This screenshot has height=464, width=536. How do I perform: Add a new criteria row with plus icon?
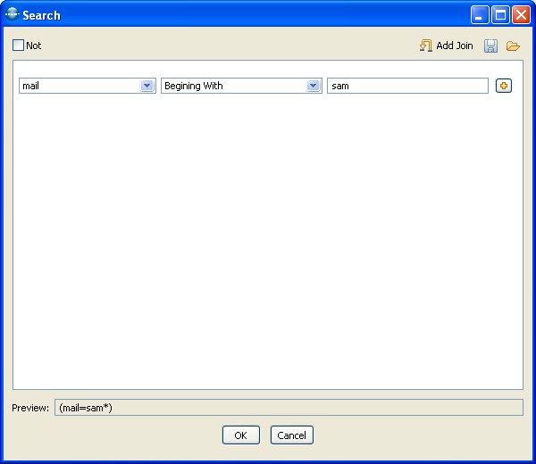[504, 86]
